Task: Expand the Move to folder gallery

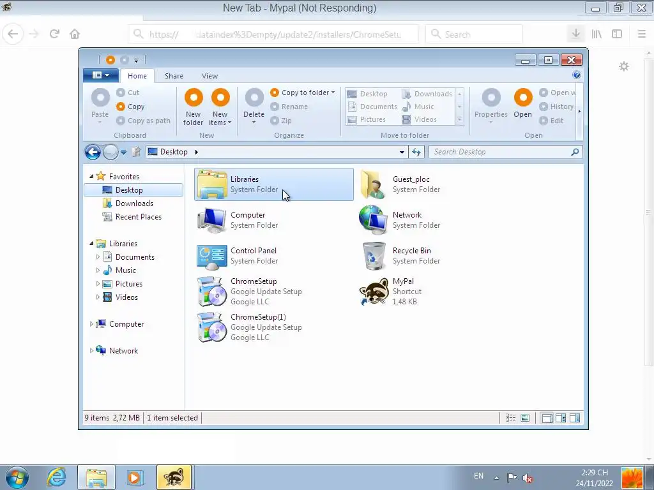Action: [x=459, y=119]
